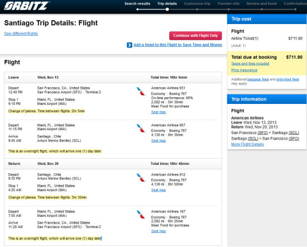The height and width of the screenshot is (247, 307).
Task: Open Seat map for flight 912
Action: point(159,190)
